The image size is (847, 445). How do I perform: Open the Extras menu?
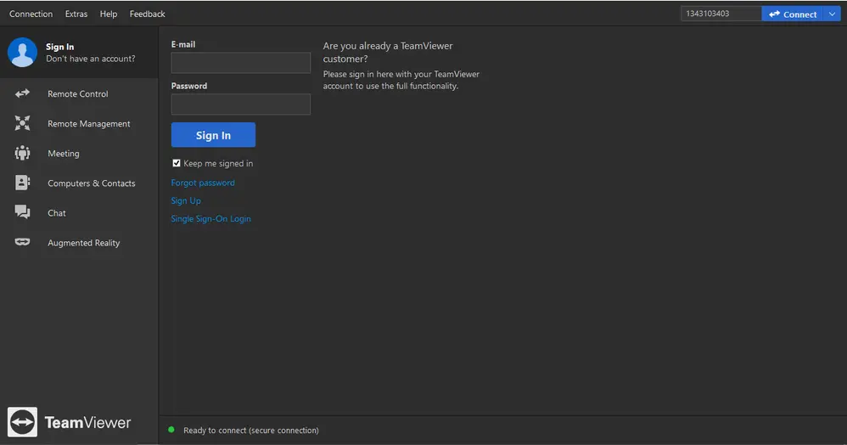pyautogui.click(x=76, y=14)
